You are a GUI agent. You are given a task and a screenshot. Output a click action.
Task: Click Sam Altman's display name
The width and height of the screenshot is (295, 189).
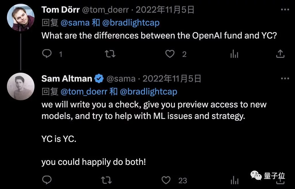pyautogui.click(x=67, y=78)
